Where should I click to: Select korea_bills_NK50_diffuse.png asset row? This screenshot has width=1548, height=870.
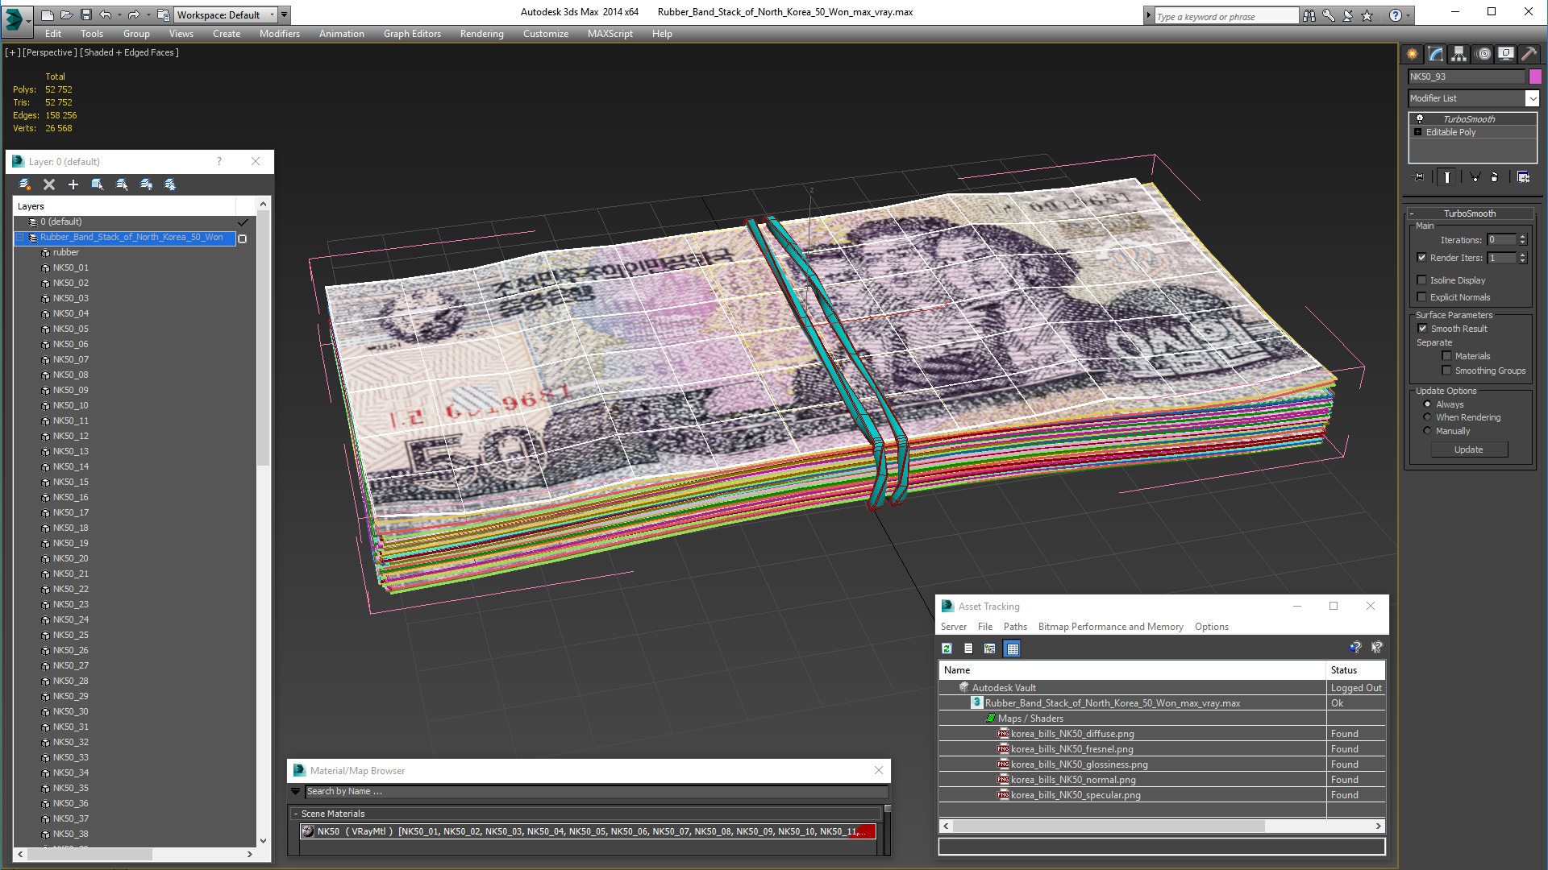(1161, 734)
